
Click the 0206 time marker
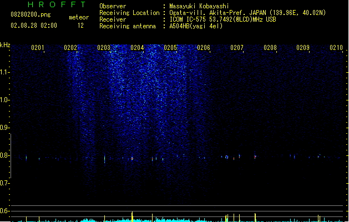204,48
